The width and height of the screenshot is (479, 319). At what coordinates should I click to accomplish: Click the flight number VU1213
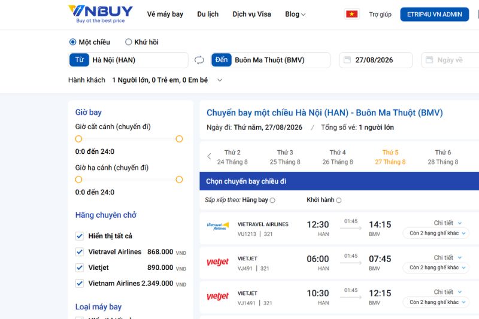(247, 234)
